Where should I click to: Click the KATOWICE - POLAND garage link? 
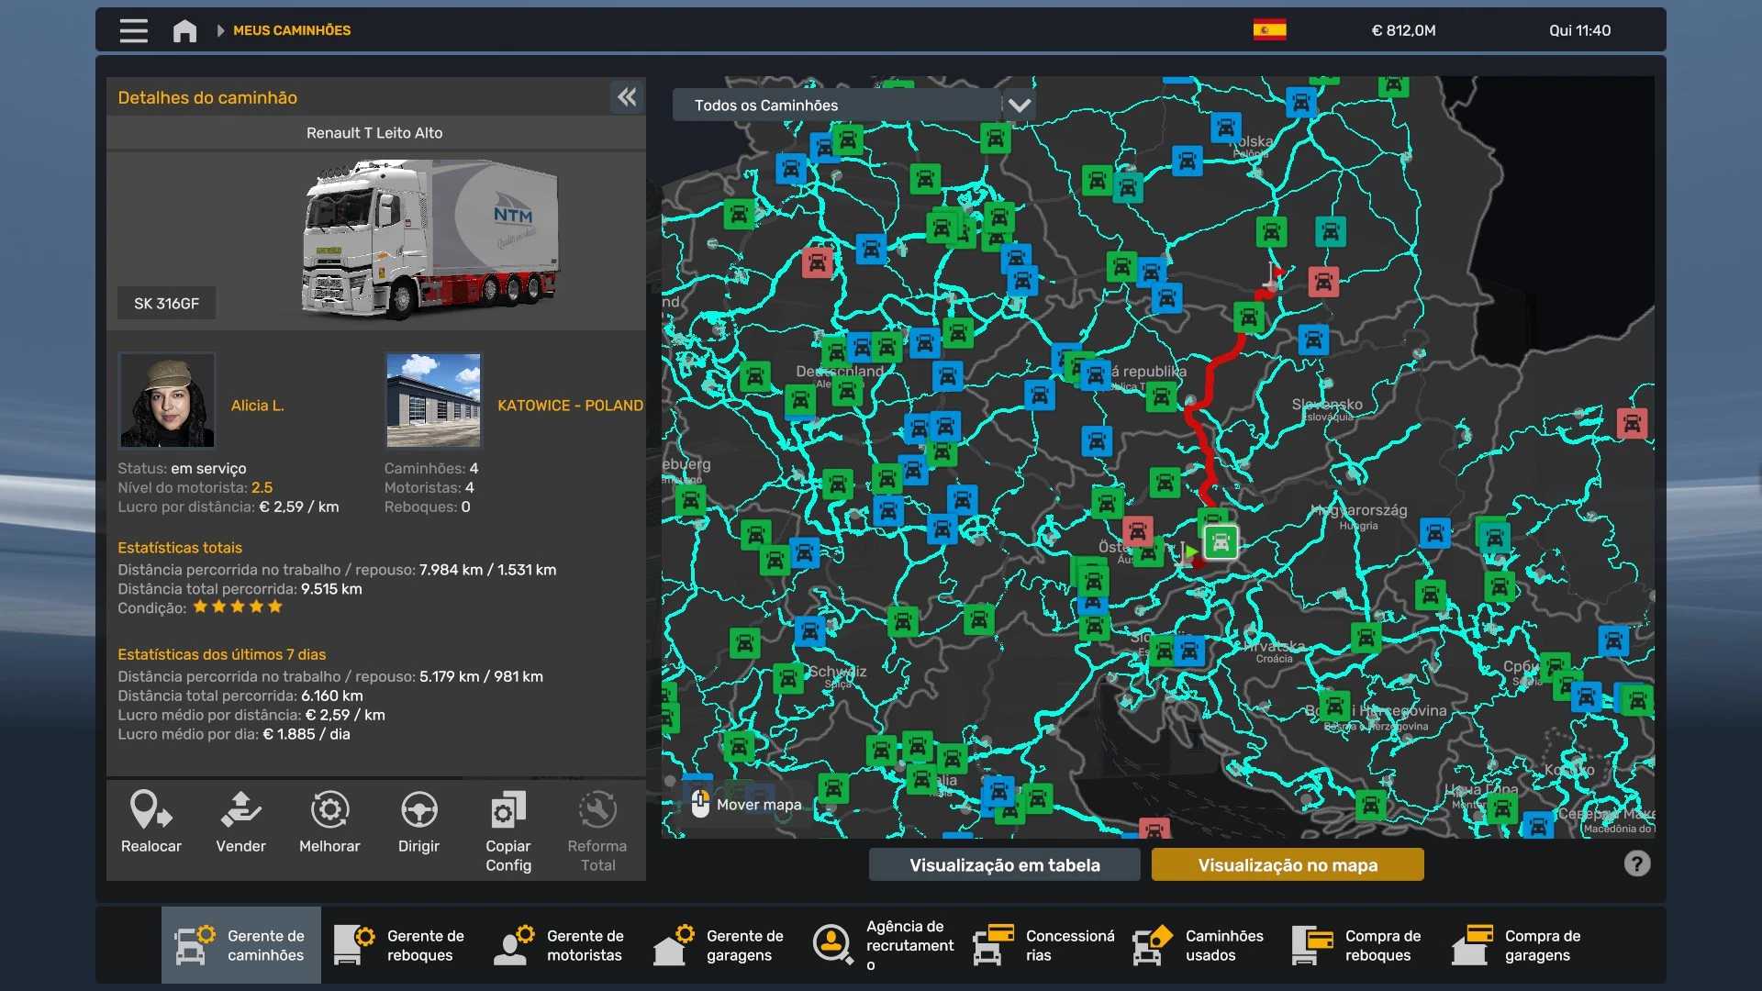click(x=570, y=405)
